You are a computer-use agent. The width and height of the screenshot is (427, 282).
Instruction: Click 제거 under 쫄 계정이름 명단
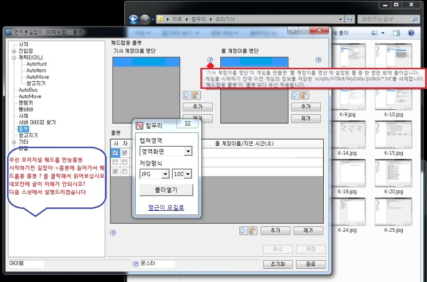(306, 119)
